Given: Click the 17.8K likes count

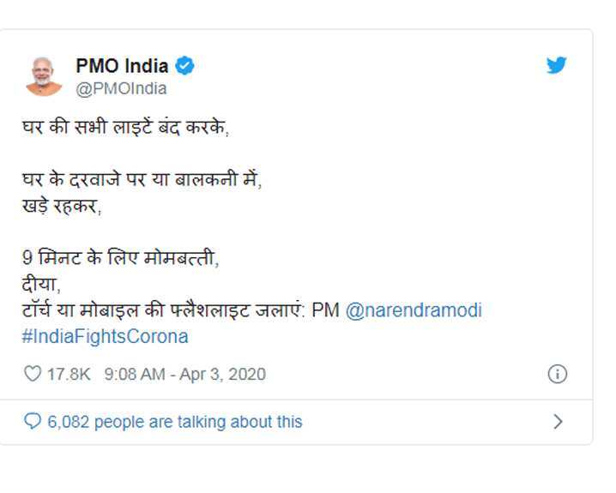Looking at the screenshot, I should [68, 375].
